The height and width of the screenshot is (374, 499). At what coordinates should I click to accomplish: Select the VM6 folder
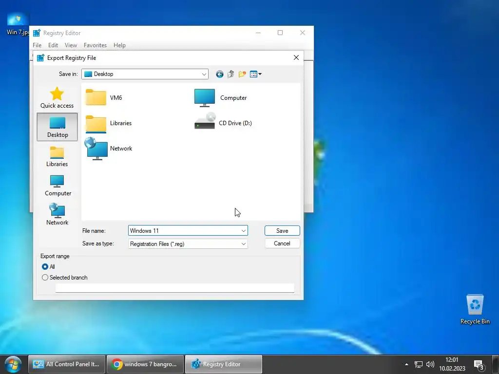104,97
